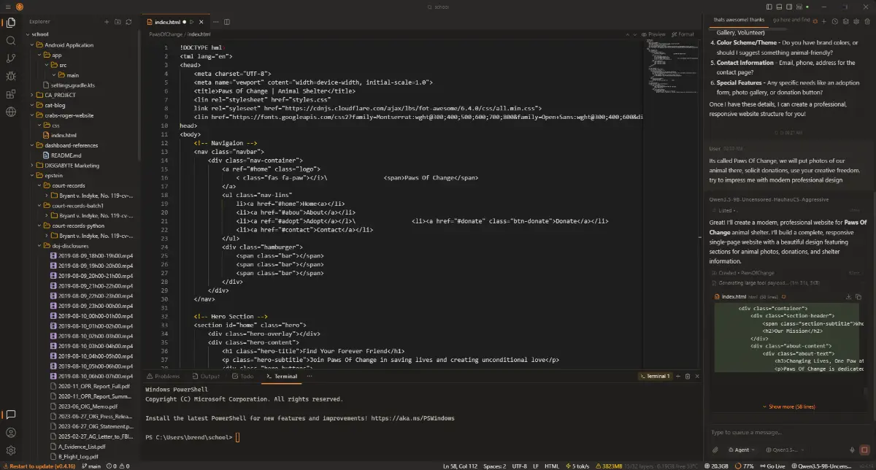The width and height of the screenshot is (876, 470).
Task: Select the 'thats awesome! thanks' chat tab
Action: click(739, 20)
